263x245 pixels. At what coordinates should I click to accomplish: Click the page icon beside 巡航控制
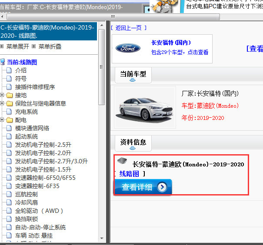[9, 194]
